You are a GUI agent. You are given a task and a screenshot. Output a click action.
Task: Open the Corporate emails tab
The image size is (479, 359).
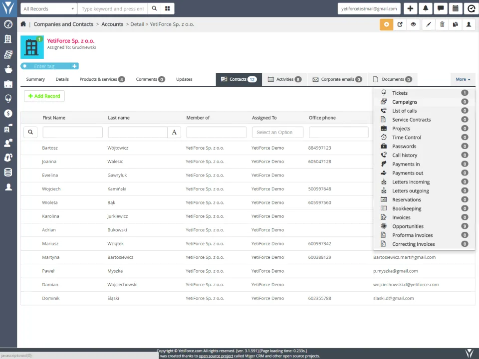pyautogui.click(x=337, y=79)
